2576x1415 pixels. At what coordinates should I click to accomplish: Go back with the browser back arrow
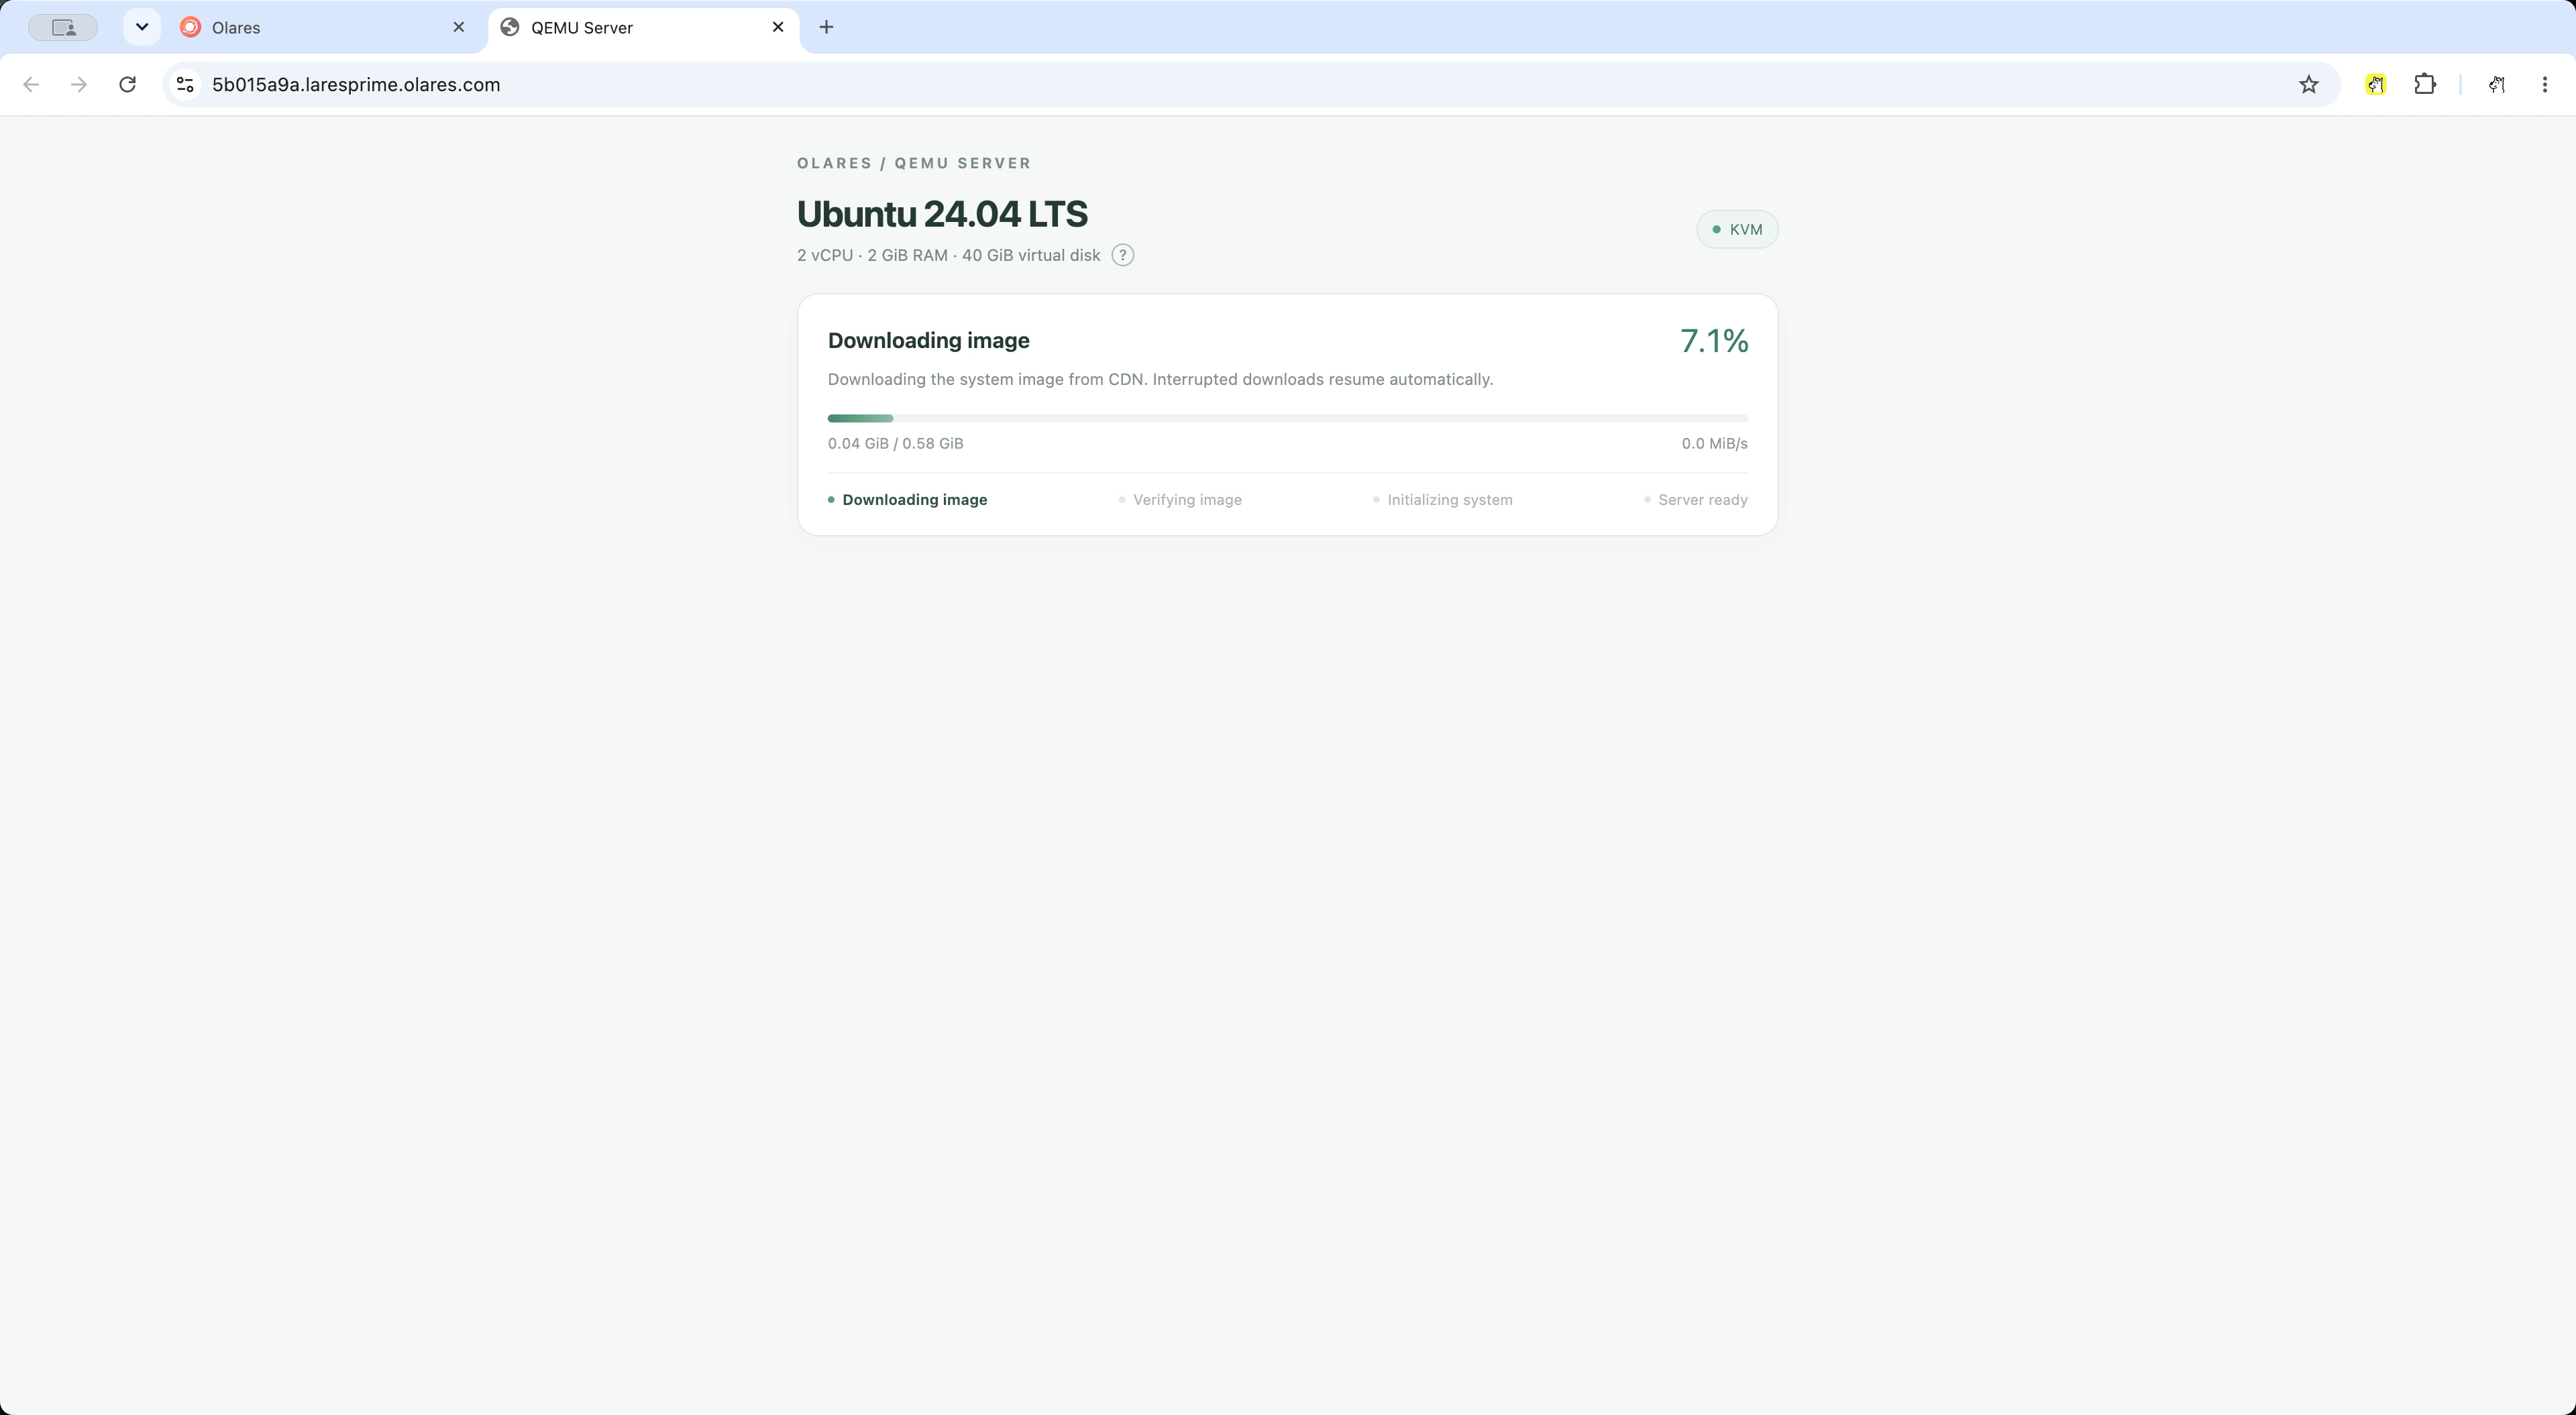31,85
